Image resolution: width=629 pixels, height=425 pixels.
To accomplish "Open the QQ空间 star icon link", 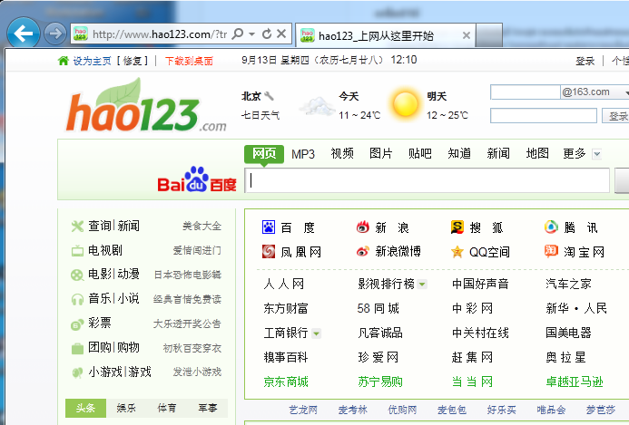I will coord(457,252).
